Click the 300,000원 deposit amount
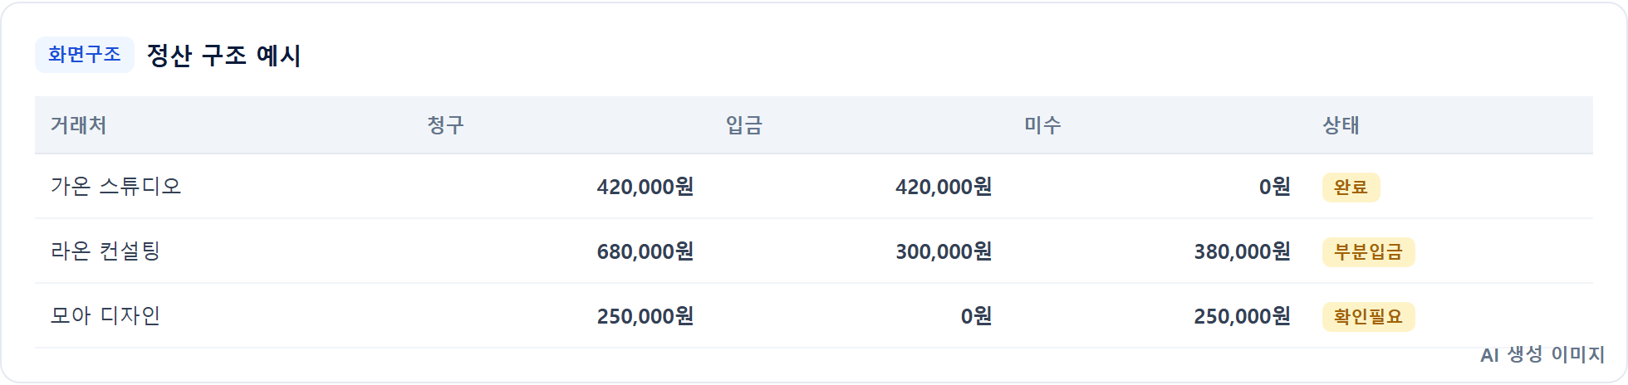1628x385 pixels. [x=944, y=251]
